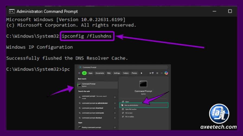Click the 'ipconfig /flushdns' command text

coord(87,36)
